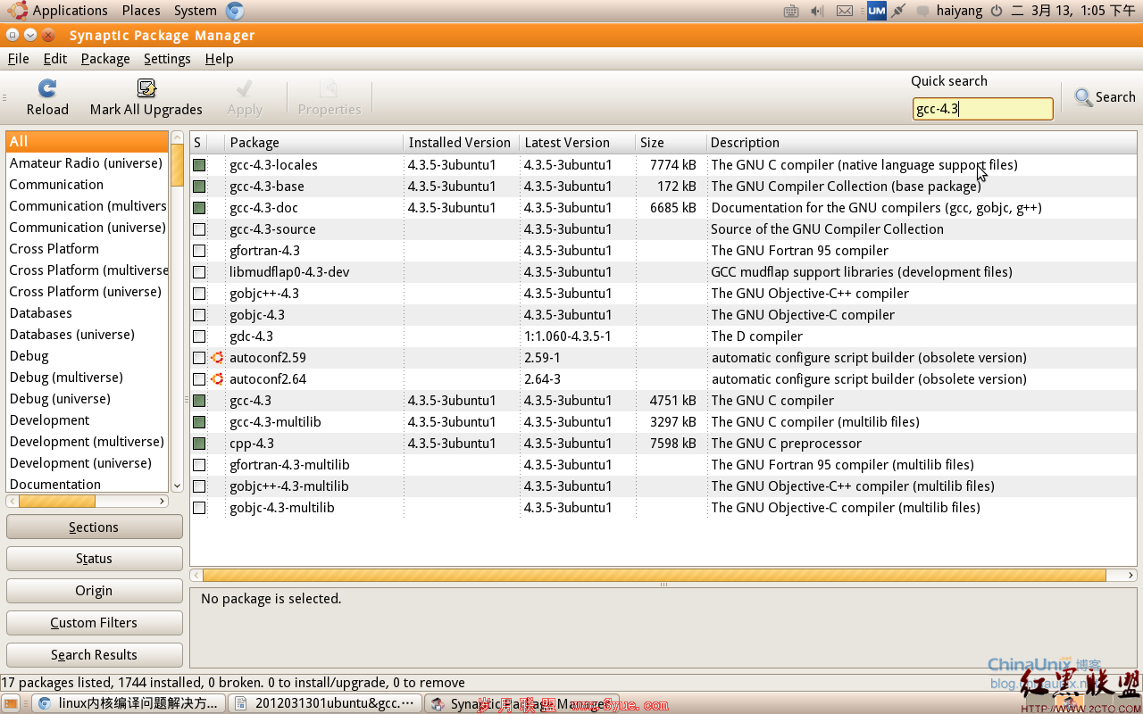Open the Edit menu
The height and width of the screenshot is (714, 1143).
55,59
